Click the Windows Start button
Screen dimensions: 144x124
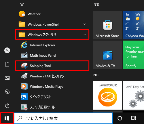click(x=7, y=118)
